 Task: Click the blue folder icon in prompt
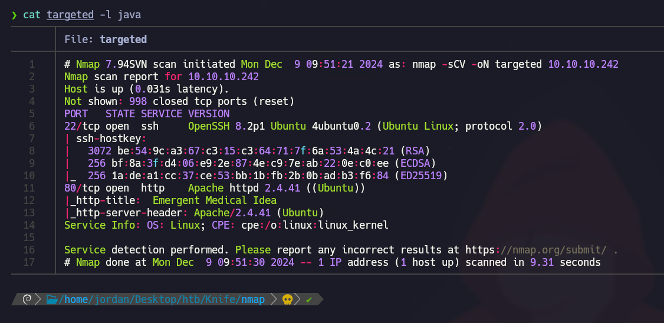51,300
